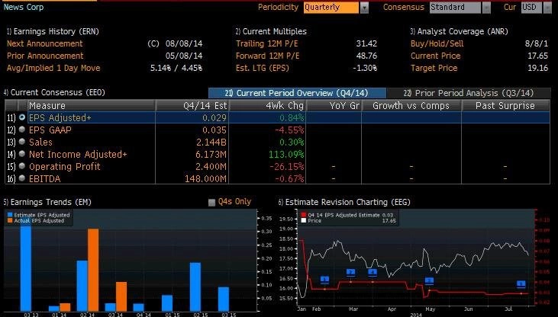Click Target Price value 19.16
Viewport: 558px width, 317px height.
537,68
